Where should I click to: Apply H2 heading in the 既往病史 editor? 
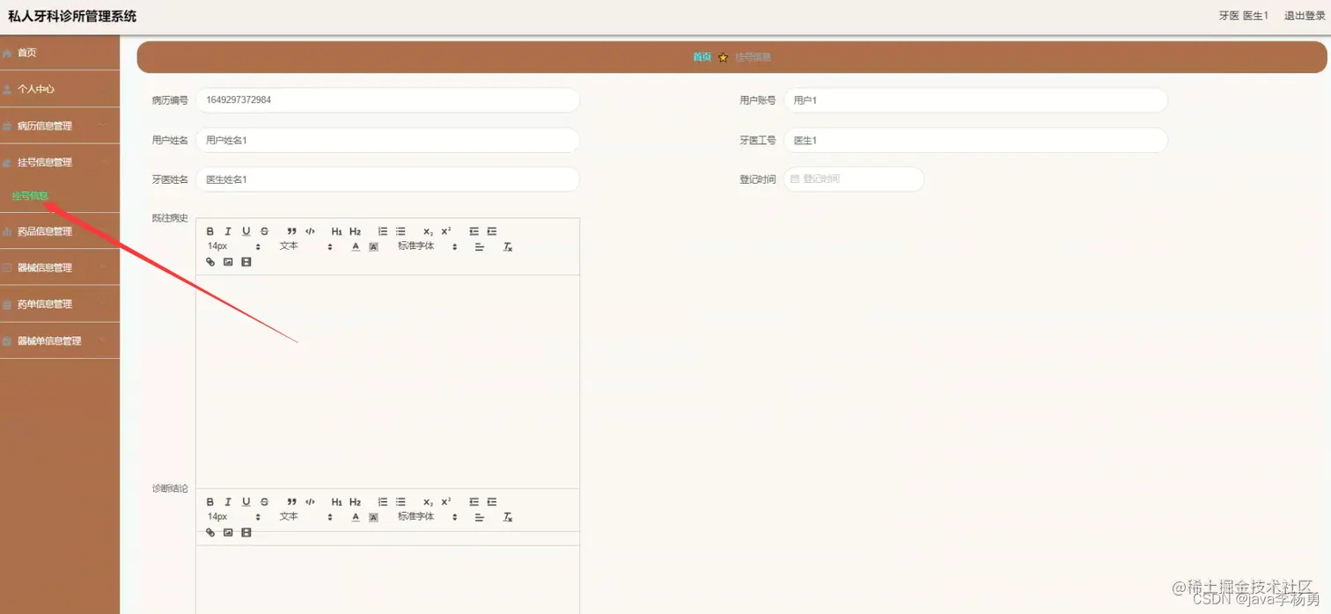click(x=355, y=231)
